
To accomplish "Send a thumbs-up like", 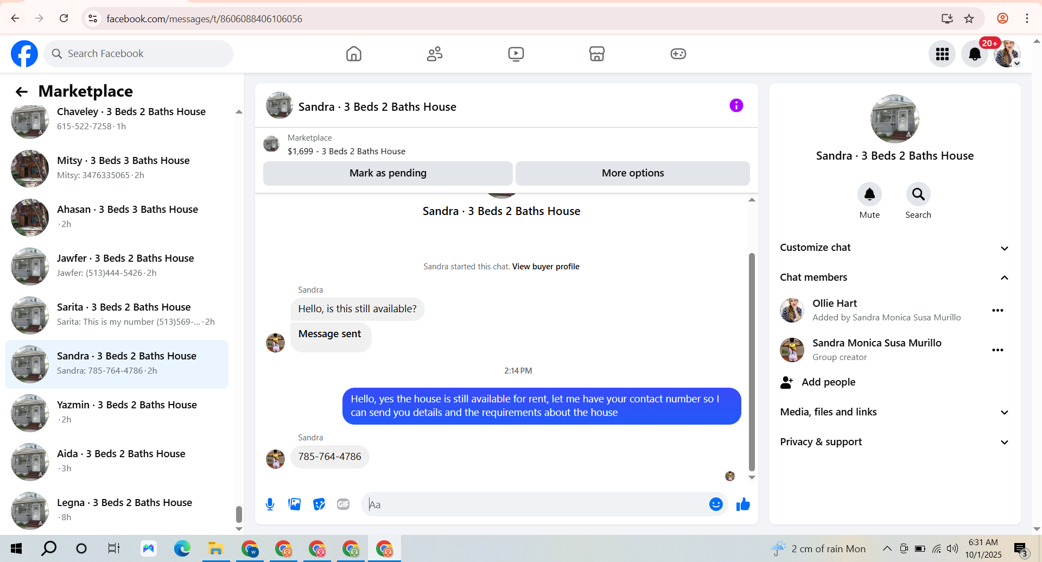I will pos(743,504).
